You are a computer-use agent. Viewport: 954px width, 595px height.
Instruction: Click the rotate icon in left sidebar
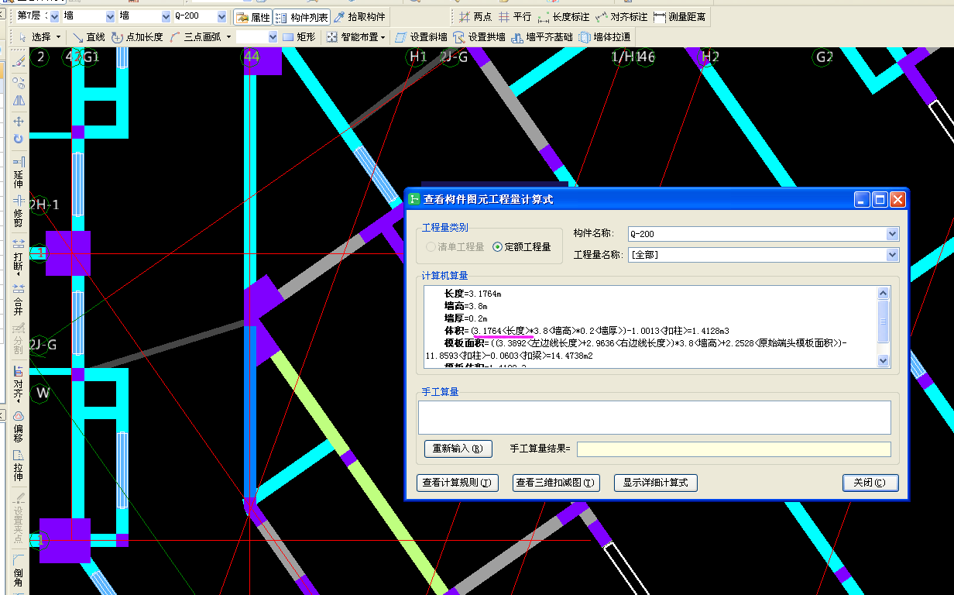click(x=19, y=139)
